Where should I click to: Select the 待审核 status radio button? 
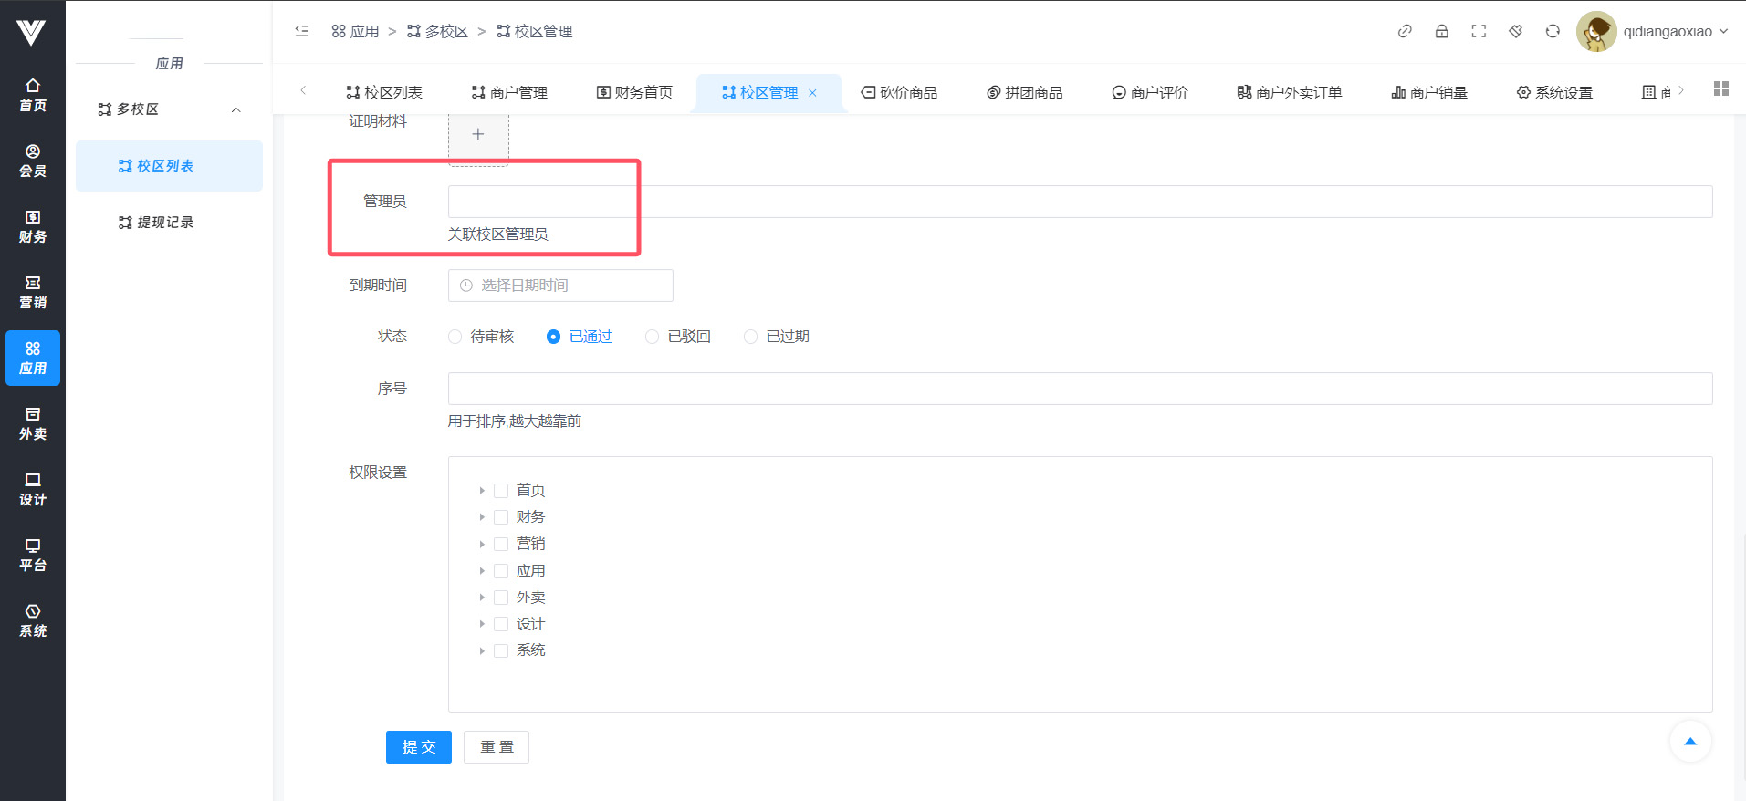coord(455,337)
